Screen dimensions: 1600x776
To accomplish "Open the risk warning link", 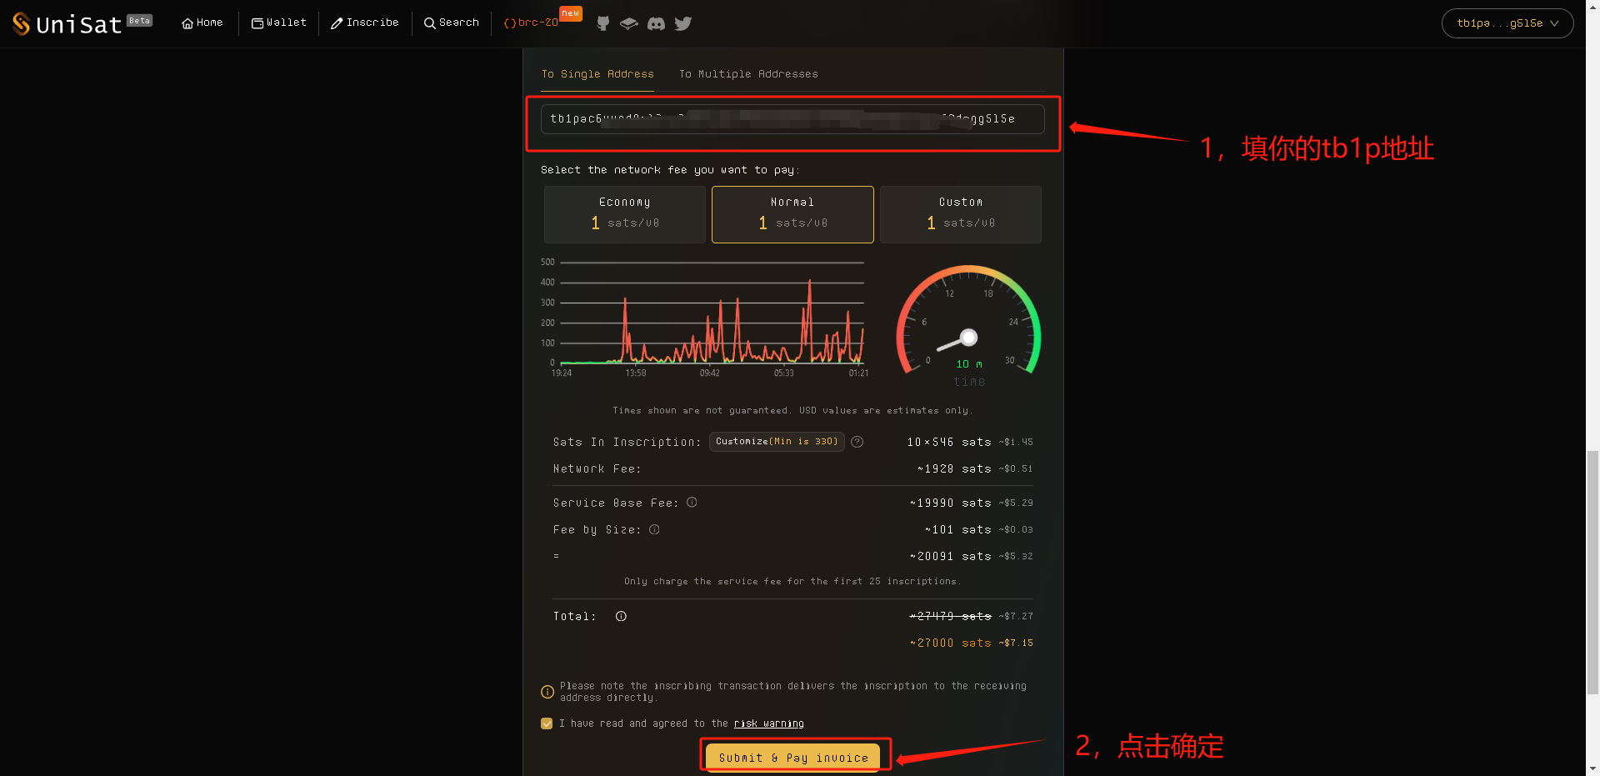I will 768,723.
